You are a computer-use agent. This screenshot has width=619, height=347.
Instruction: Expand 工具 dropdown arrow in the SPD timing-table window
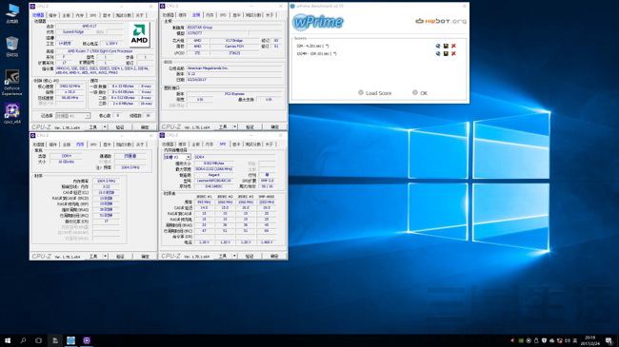(x=234, y=256)
